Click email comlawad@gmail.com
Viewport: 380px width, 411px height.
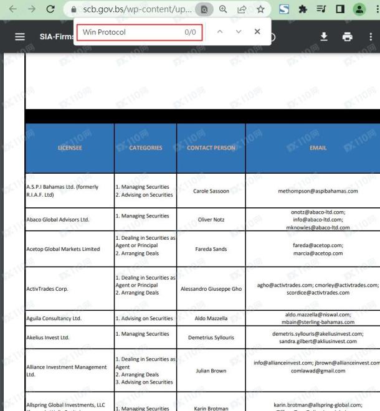pyautogui.click(x=318, y=371)
